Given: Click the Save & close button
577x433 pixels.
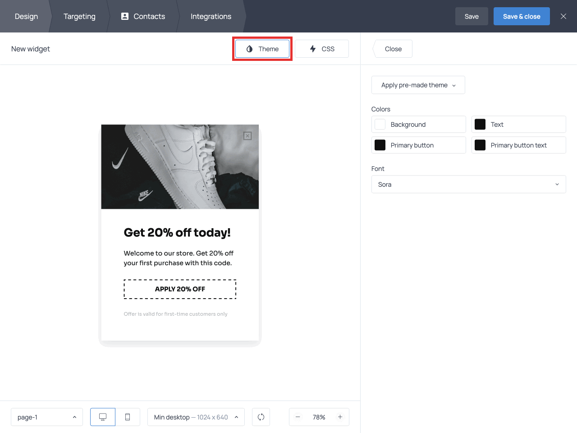Looking at the screenshot, I should 522,16.
